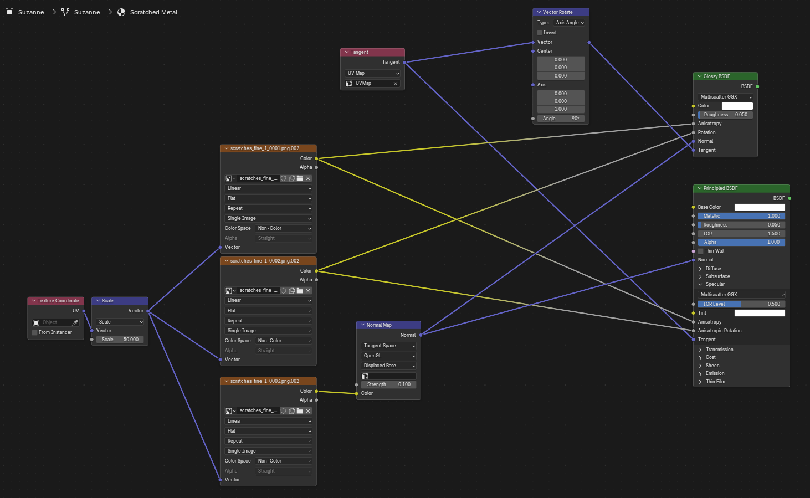810x498 pixels.
Task: Enable From Instancer checkbox
Action: [x=35, y=332]
